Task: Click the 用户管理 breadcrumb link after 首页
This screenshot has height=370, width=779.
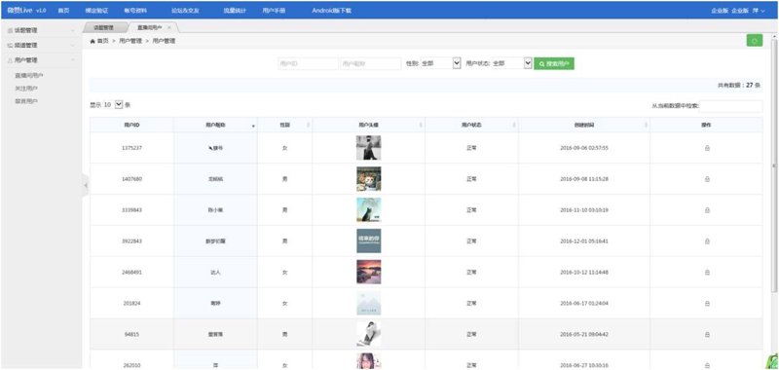Action: tap(130, 41)
